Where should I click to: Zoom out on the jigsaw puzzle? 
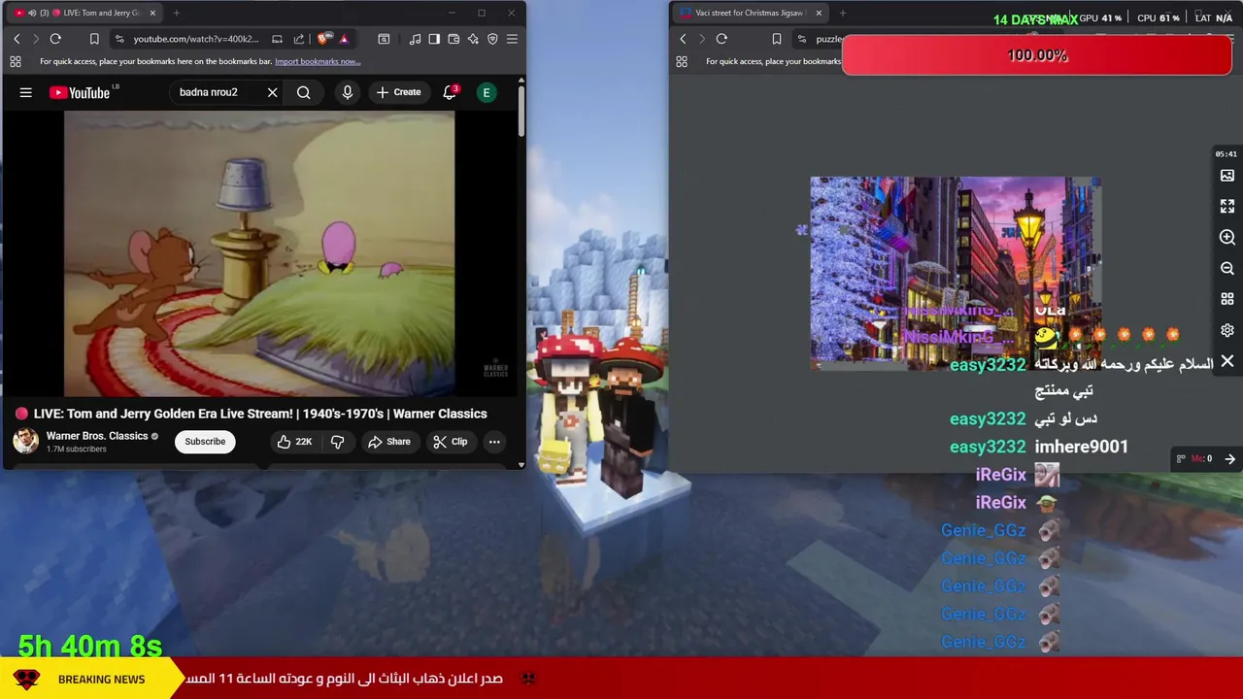click(x=1227, y=269)
